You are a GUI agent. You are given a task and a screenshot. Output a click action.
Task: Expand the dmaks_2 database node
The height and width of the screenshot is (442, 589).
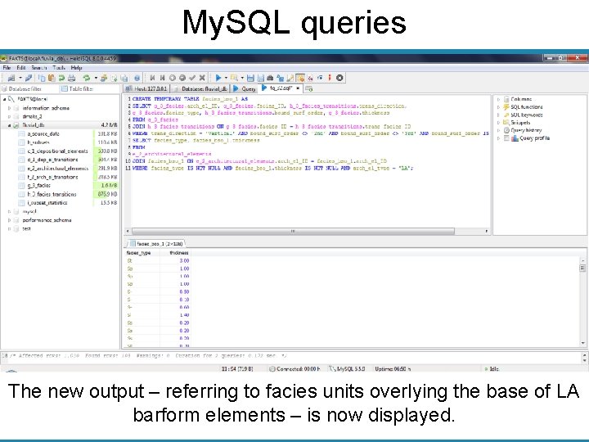(9, 116)
